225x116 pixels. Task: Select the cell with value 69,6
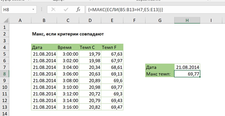[x=112, y=81]
